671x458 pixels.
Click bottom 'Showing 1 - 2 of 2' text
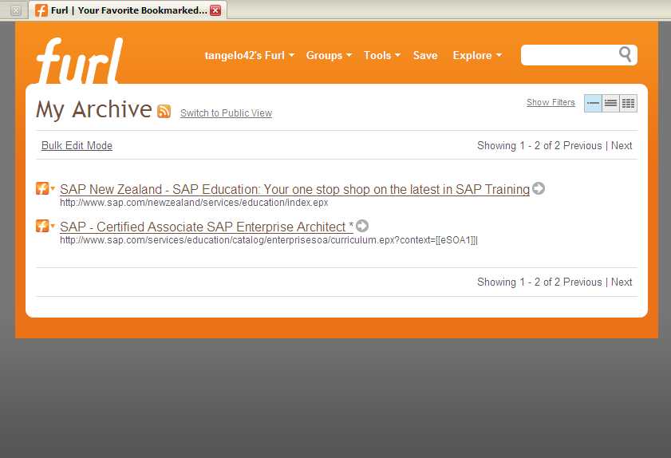[x=519, y=282]
